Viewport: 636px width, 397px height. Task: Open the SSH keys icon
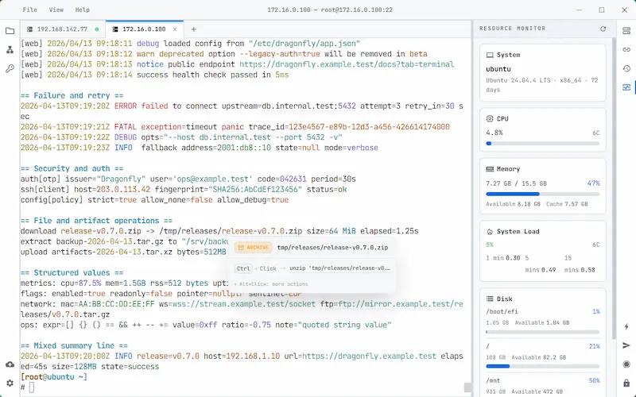click(x=10, y=68)
